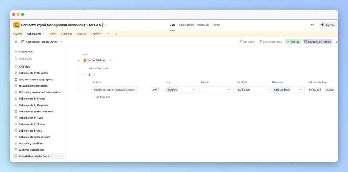The image size is (348, 172).
Task: Open the Start Date 20/3/2026 picker
Action: coord(253,89)
